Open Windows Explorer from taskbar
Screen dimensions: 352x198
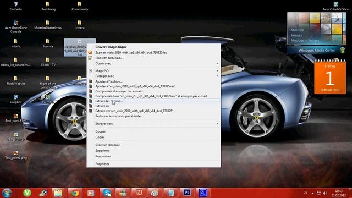58,193
